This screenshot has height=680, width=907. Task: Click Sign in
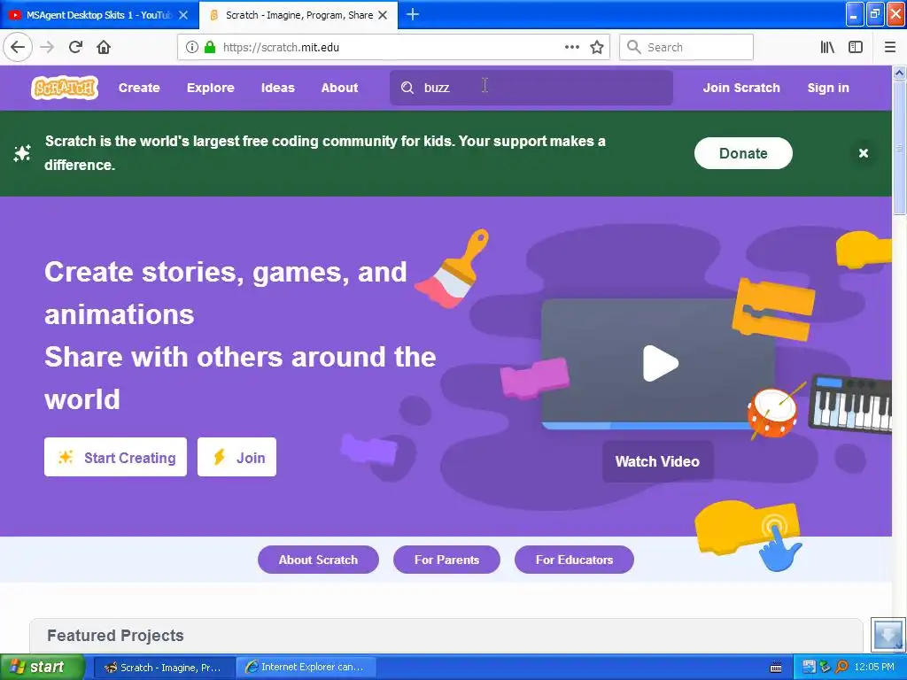[828, 88]
